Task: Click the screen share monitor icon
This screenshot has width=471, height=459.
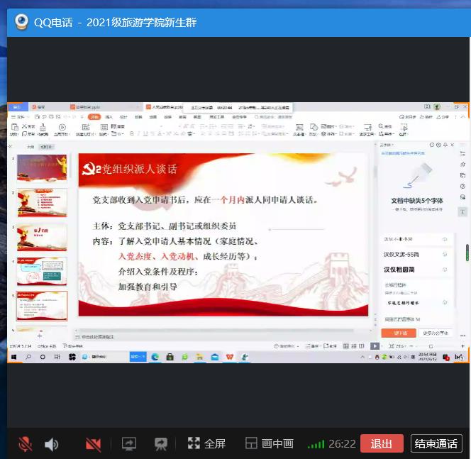Action: [129, 444]
